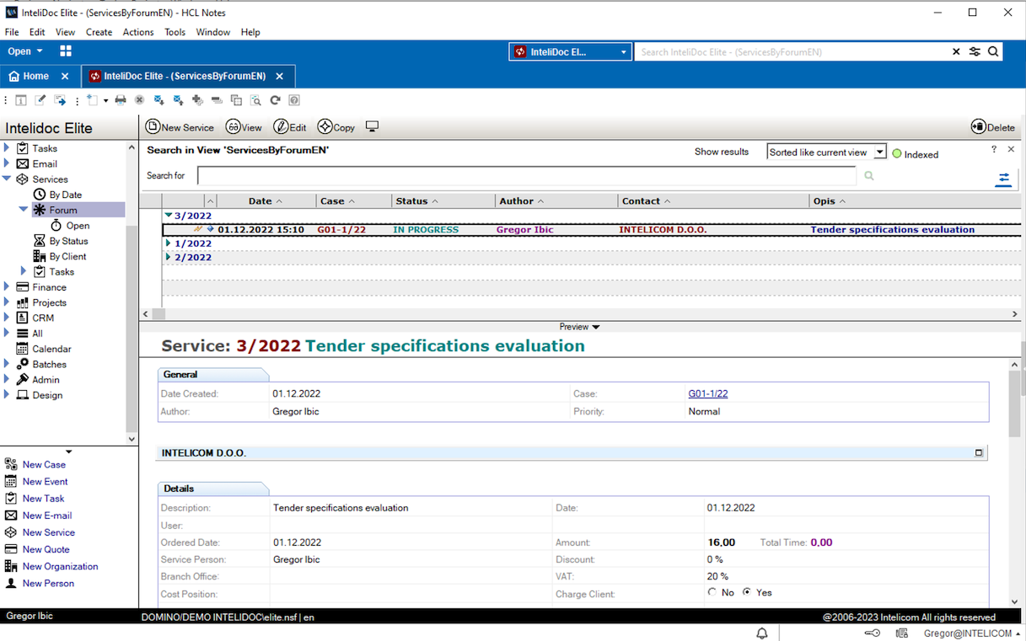Viewport: 1026px width, 641px height.
Task: Select the No radio for Charge Client
Action: [712, 592]
